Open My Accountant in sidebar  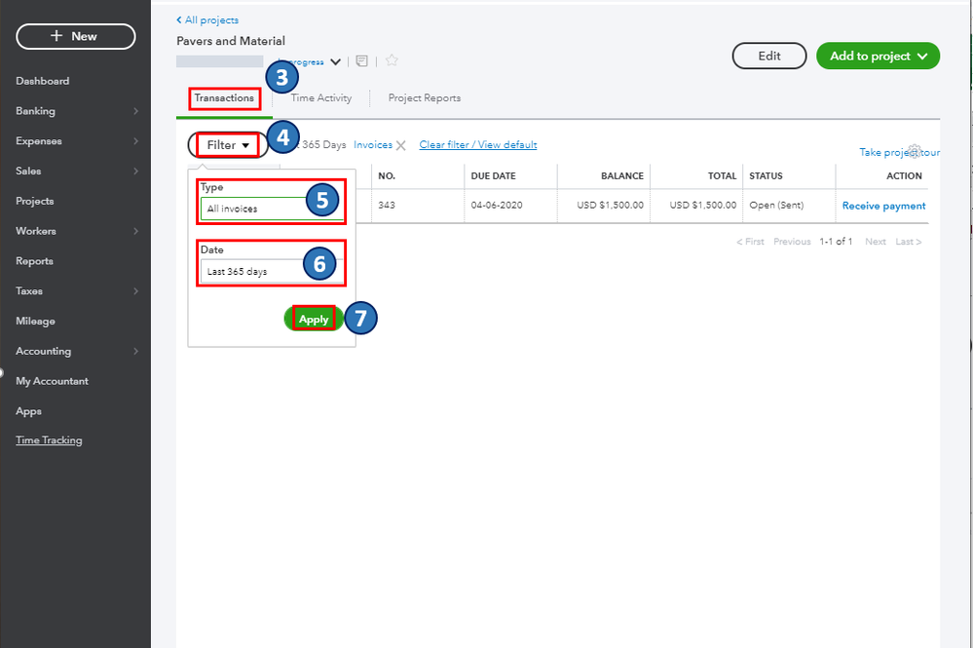pos(53,381)
